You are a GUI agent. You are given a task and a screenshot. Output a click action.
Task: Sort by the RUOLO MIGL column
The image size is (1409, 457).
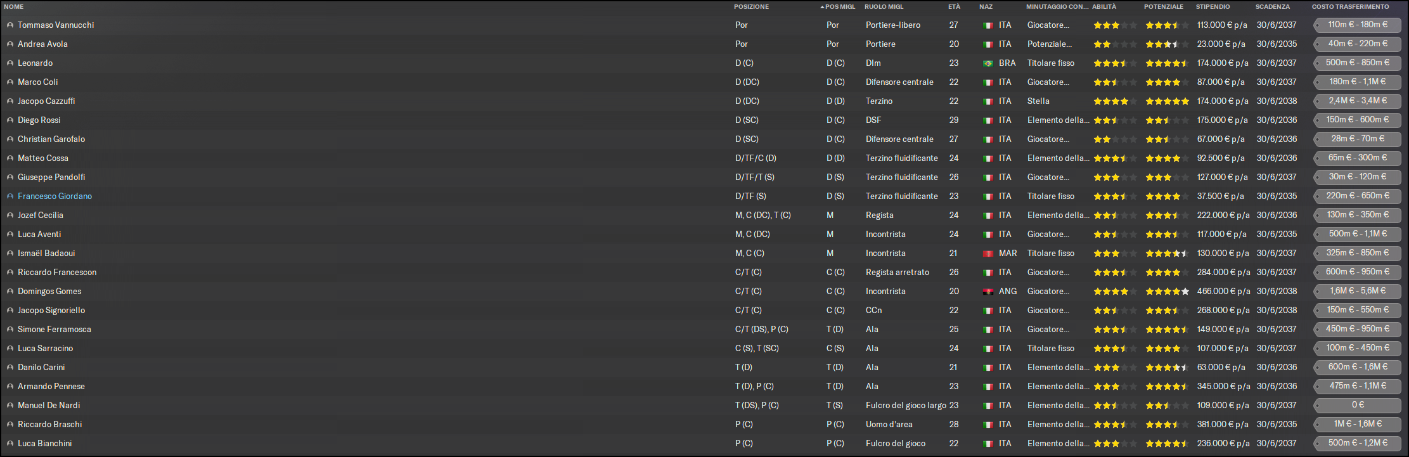click(884, 7)
